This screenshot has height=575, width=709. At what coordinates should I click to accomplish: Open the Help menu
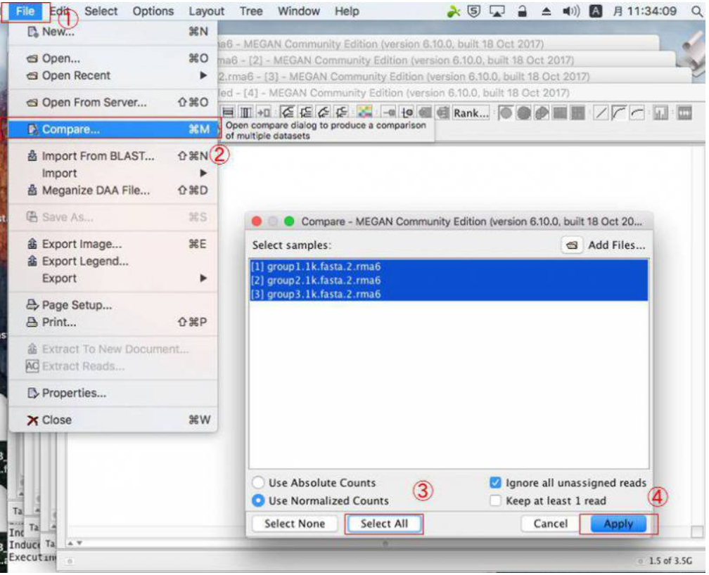(x=347, y=11)
